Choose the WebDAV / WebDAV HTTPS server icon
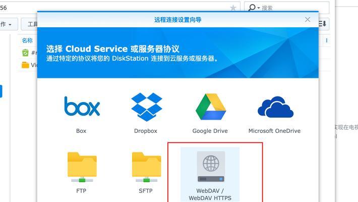Viewport: 358px width, 202px height. pos(211,167)
